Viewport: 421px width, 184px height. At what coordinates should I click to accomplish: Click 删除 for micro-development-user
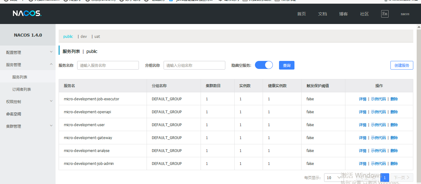[394, 125]
